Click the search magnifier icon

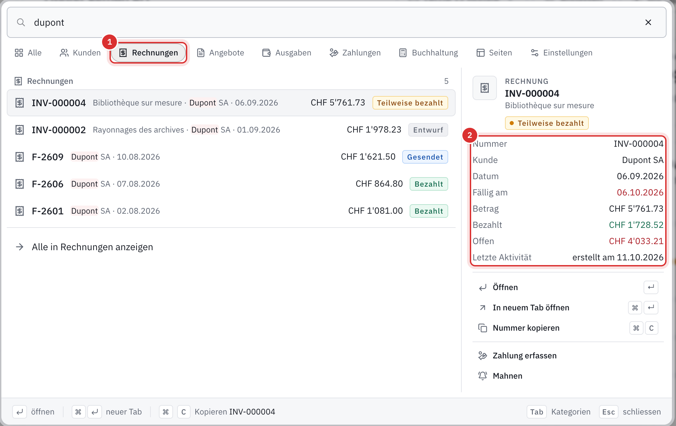[21, 22]
